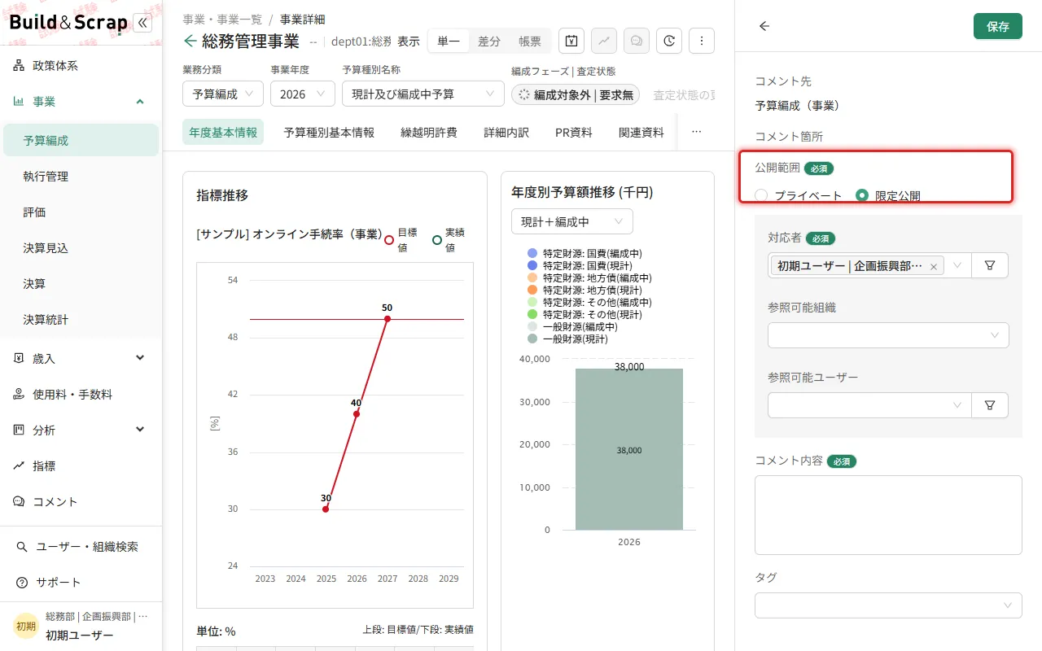Viewport: 1042px width, 651px height.
Task: Open コメント in the sidebar
Action: pyautogui.click(x=81, y=501)
